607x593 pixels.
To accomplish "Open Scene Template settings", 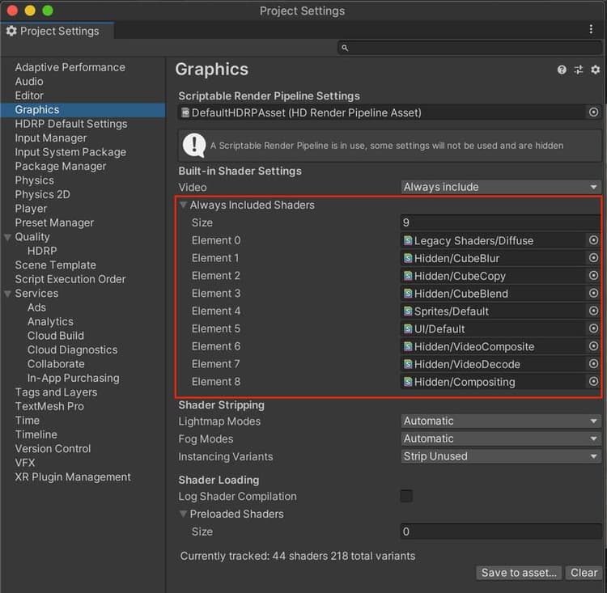I will (x=55, y=265).
